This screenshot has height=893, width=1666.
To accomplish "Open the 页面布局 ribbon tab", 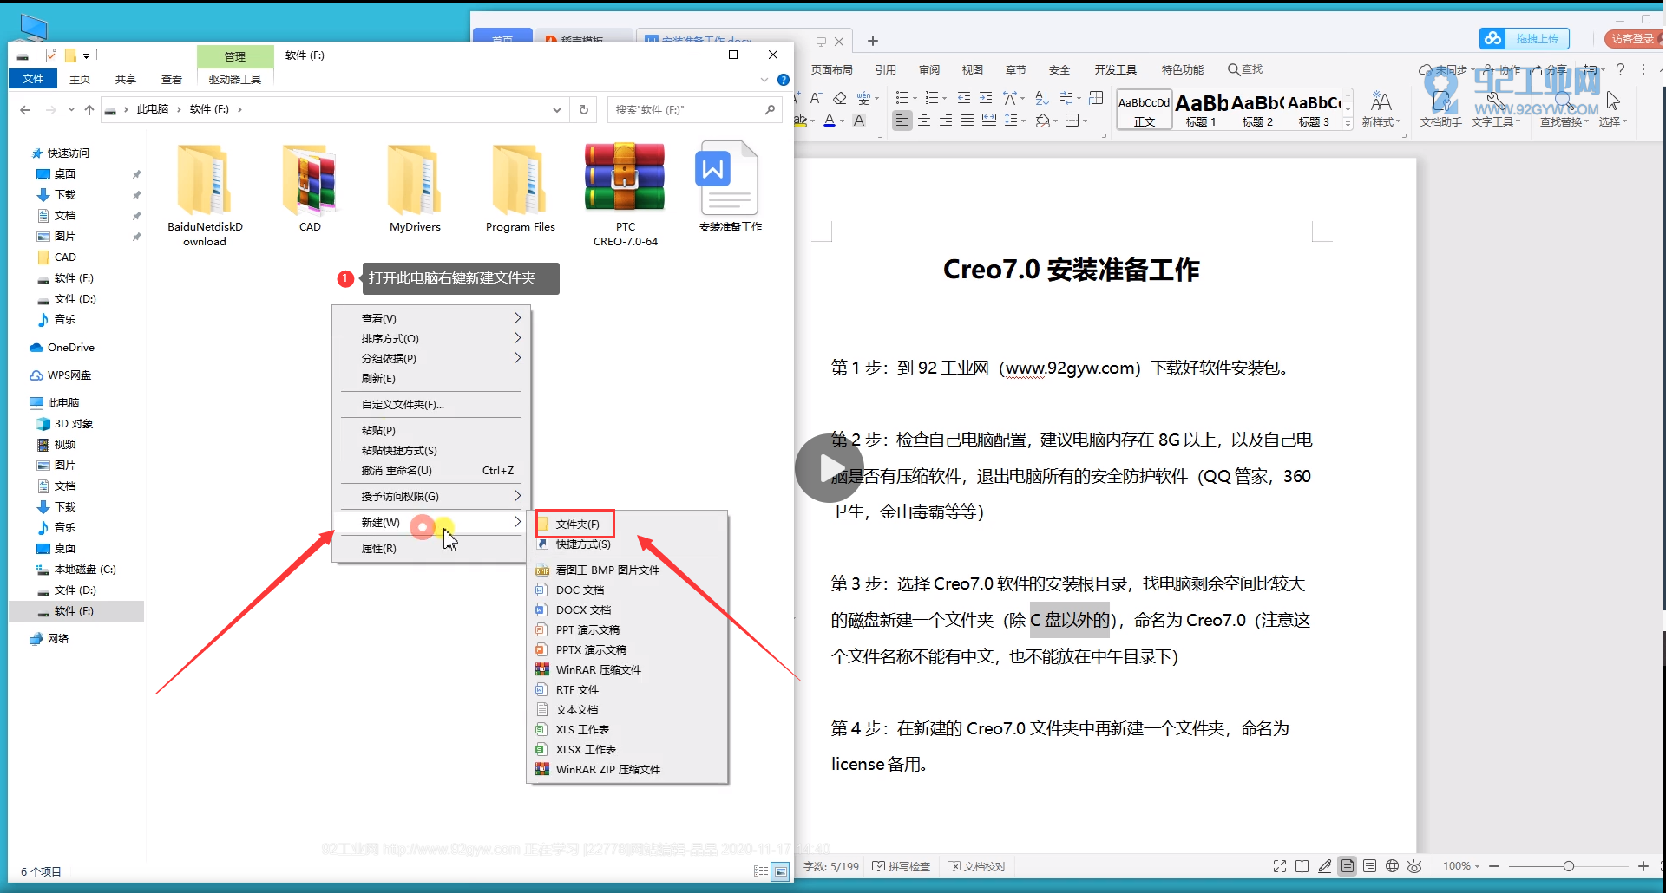I will point(832,70).
